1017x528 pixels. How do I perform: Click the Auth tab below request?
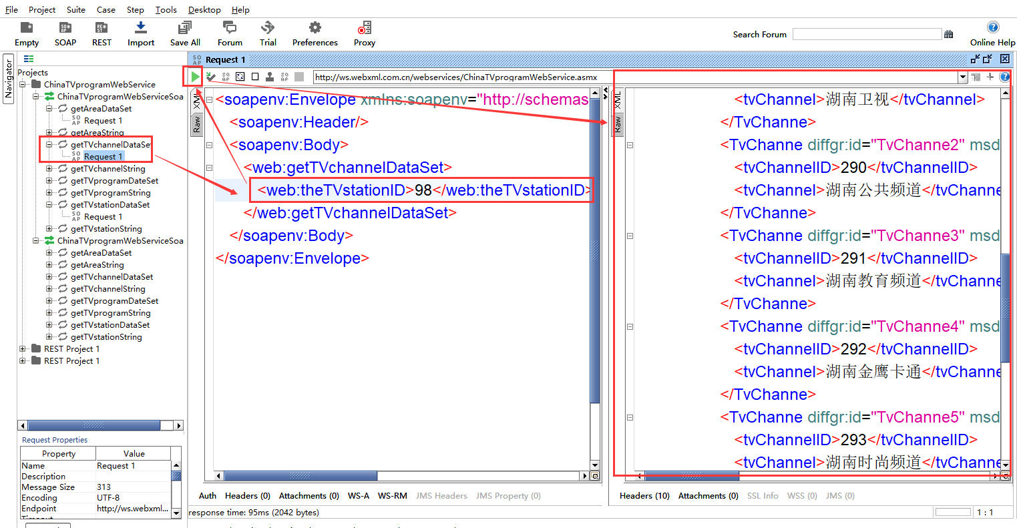(x=208, y=496)
